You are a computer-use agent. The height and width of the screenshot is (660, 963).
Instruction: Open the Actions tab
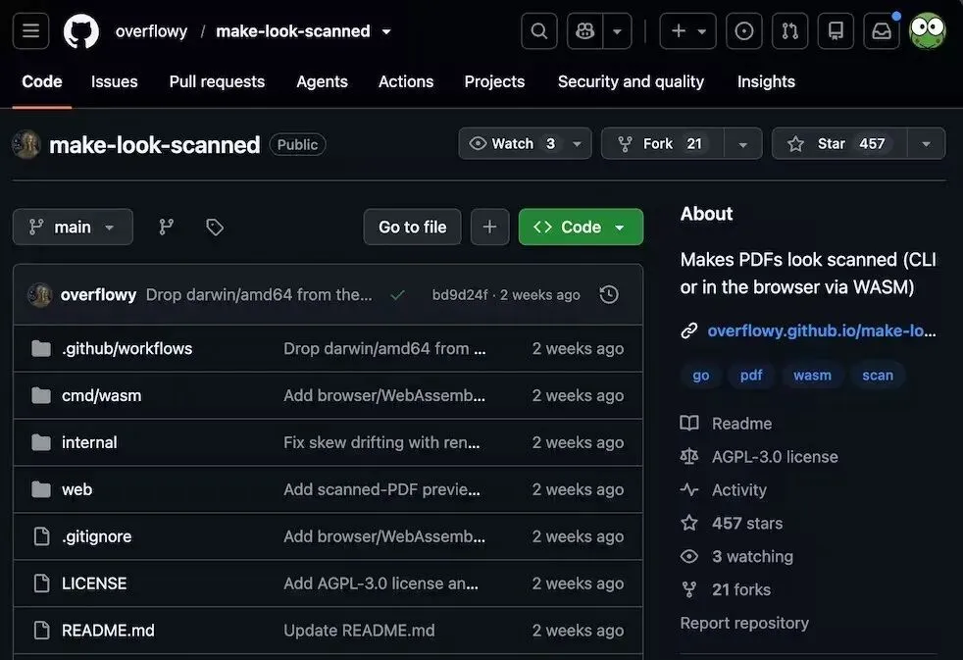click(x=406, y=81)
